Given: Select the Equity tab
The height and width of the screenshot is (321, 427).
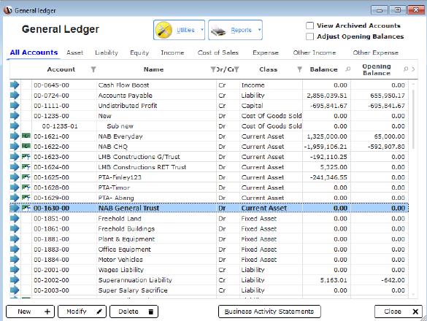Looking at the screenshot, I should point(139,53).
